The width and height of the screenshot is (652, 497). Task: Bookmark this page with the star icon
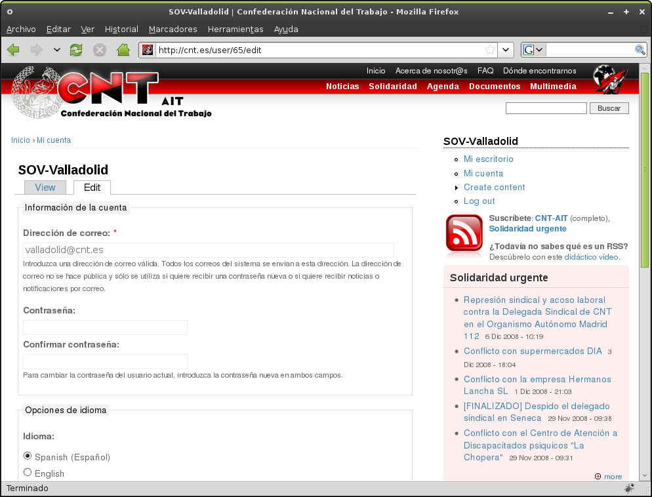(x=490, y=50)
